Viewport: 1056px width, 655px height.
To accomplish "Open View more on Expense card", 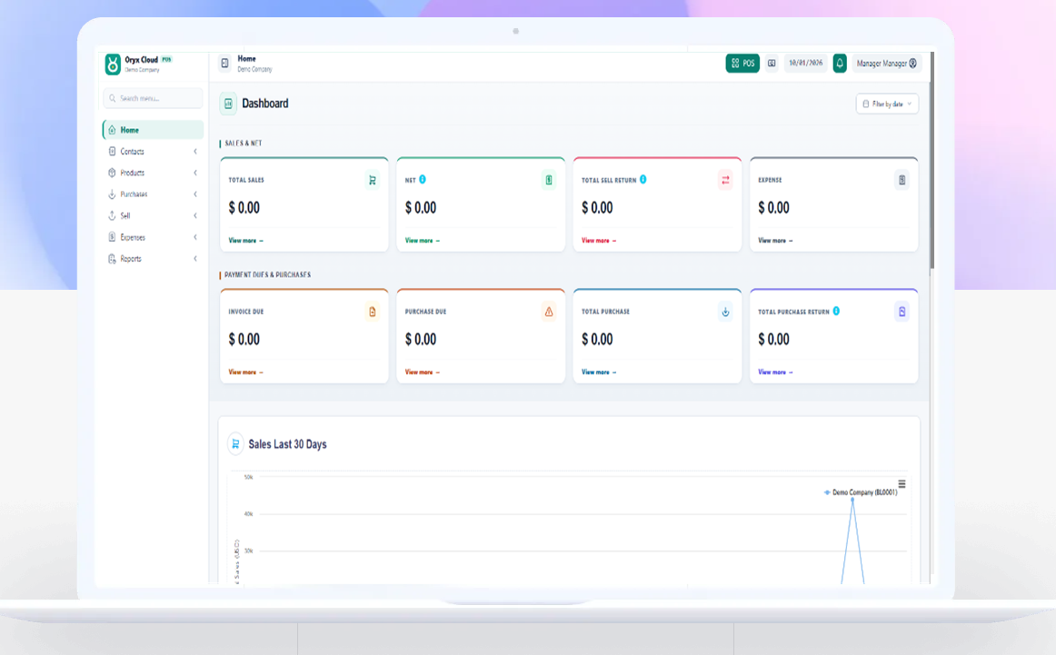I will click(775, 241).
